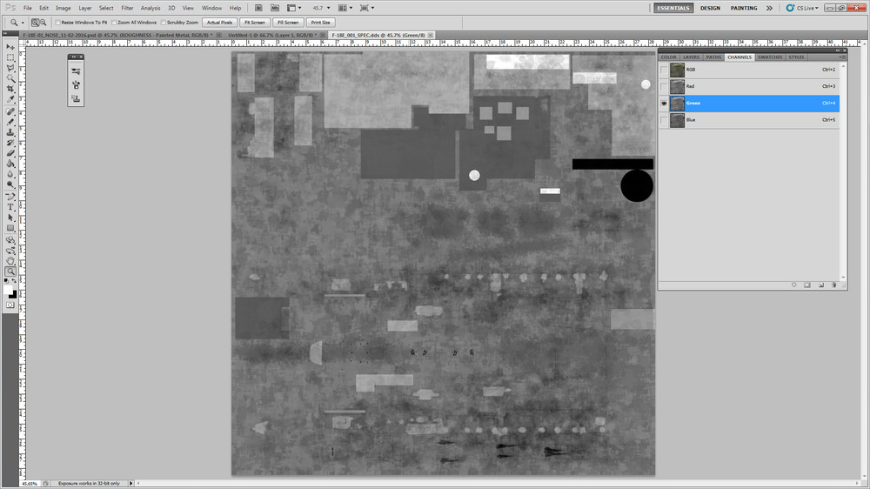Screen dimensions: 870x489
Task: Select the Clone Stamp tool
Action: click(x=10, y=132)
